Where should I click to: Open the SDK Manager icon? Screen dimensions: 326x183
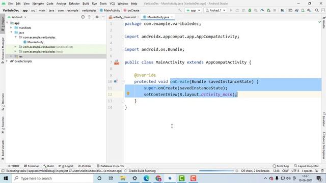pyautogui.click(x=309, y=10)
